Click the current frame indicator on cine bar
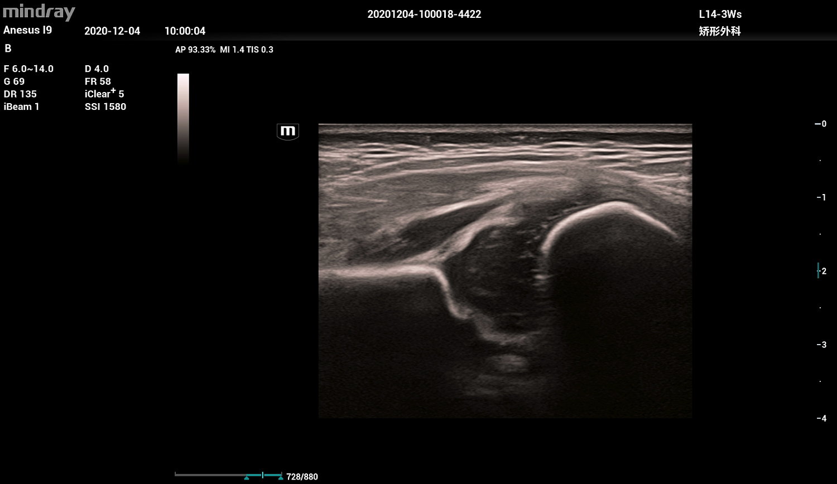The height and width of the screenshot is (484, 837). pos(263,475)
